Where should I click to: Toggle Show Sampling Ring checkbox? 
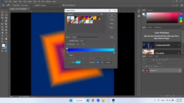click(x=64, y=5)
